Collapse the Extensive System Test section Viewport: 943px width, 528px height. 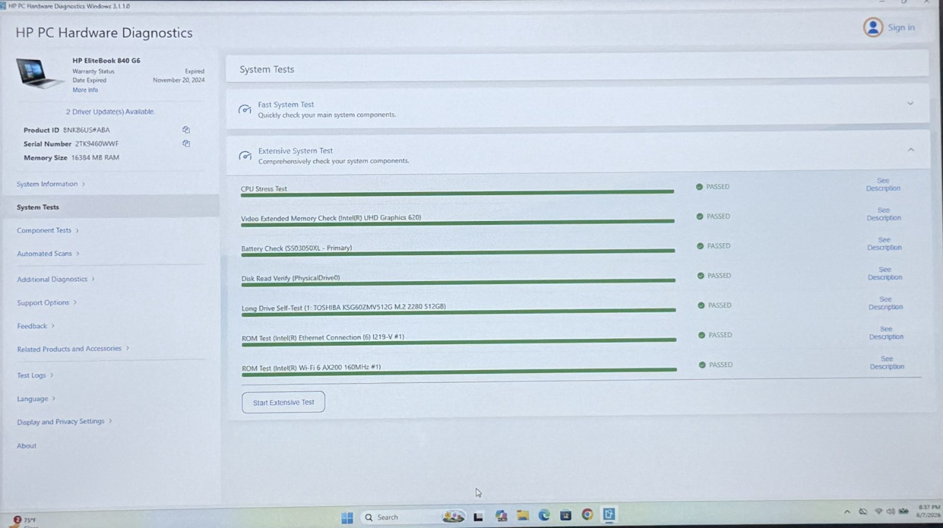pyautogui.click(x=911, y=150)
